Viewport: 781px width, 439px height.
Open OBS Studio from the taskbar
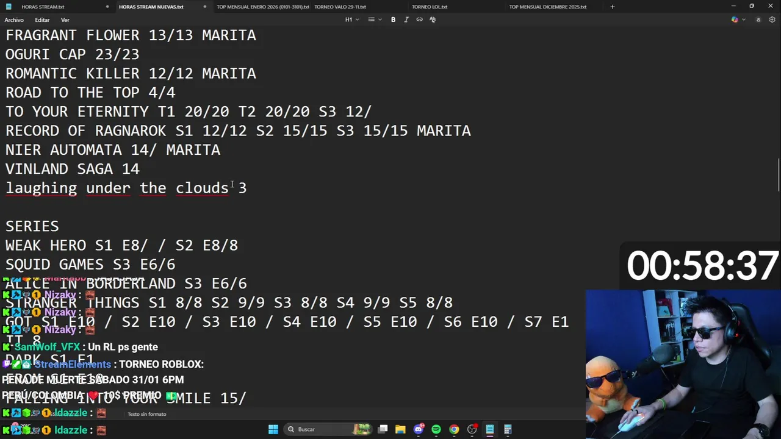(x=472, y=429)
